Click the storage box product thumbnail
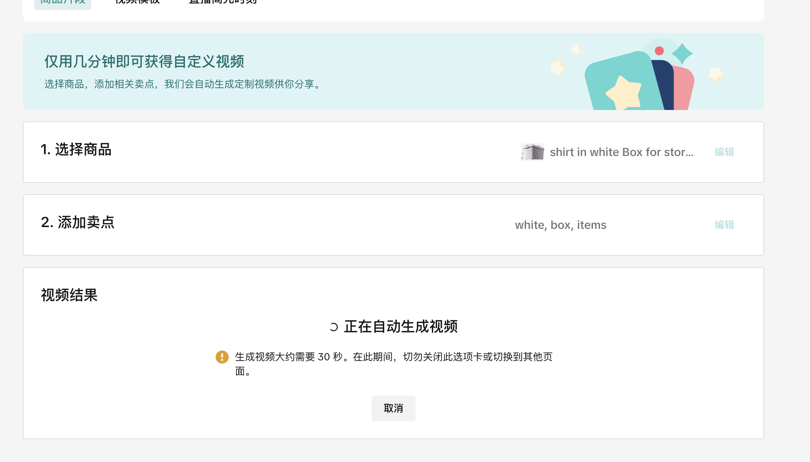 532,152
